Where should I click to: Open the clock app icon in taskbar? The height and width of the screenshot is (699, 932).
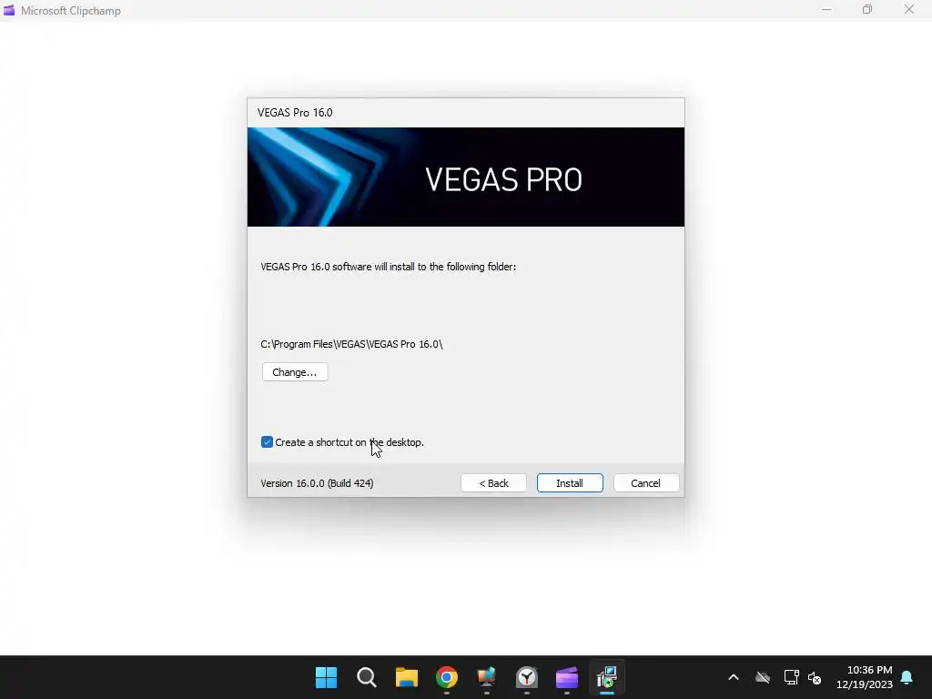pos(527,677)
